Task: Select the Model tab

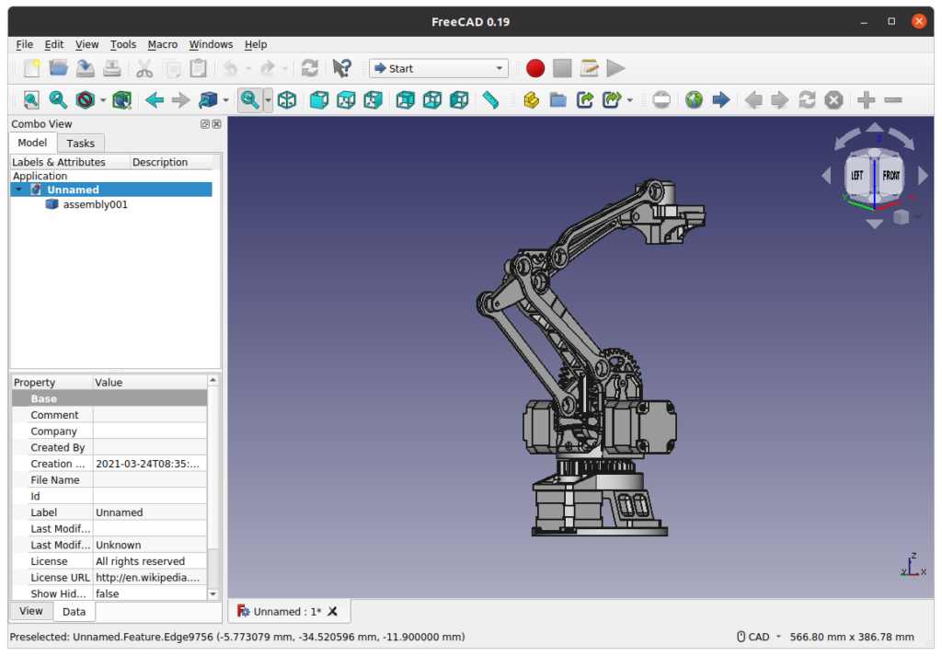Action: pyautogui.click(x=32, y=143)
